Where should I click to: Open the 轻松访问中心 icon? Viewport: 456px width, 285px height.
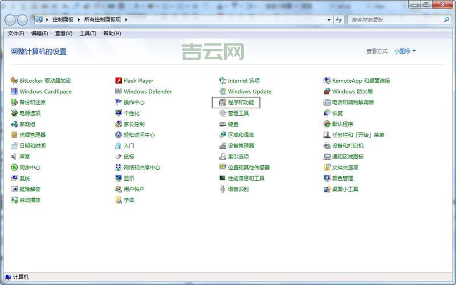pos(119,135)
